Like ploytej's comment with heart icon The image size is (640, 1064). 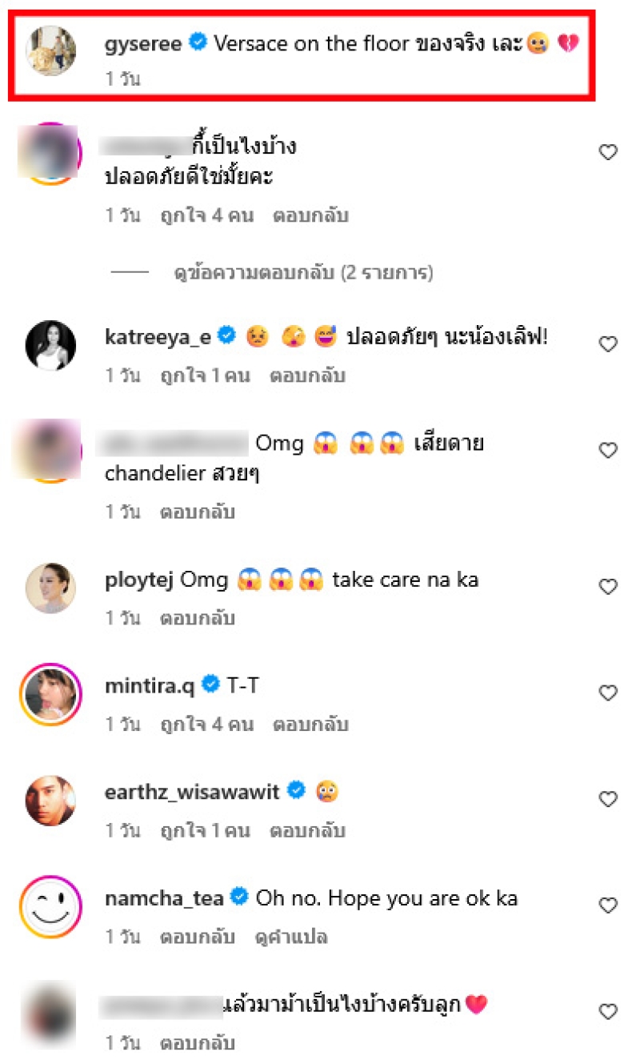coord(608,587)
